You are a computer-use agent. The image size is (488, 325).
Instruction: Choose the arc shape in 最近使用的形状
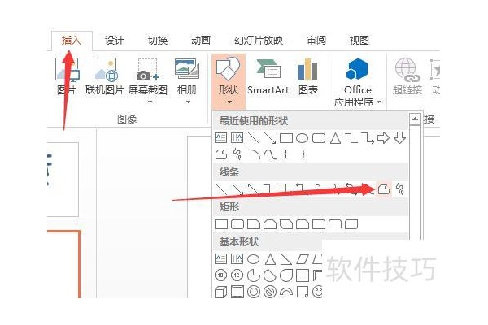click(255, 154)
